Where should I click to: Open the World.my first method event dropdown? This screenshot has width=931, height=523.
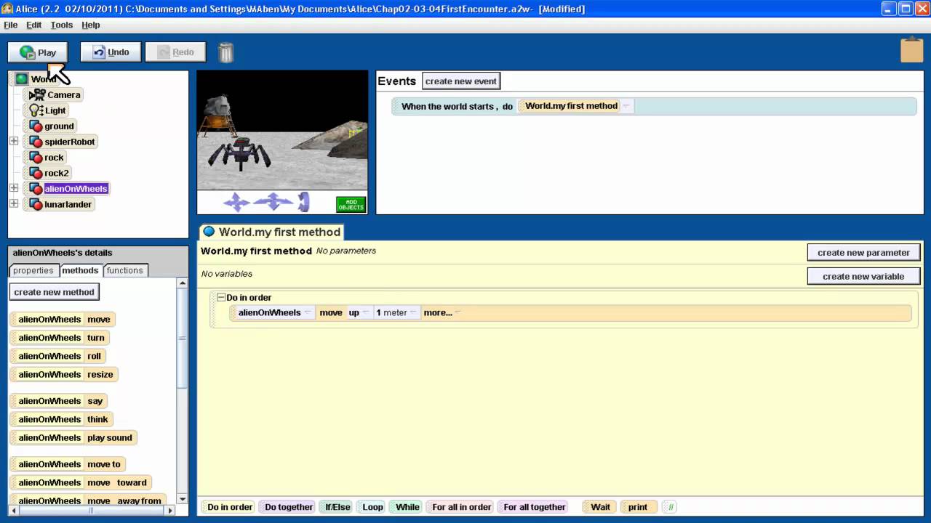point(626,106)
